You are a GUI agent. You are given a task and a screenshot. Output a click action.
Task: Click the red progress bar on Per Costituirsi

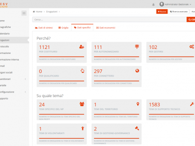point(62,57)
